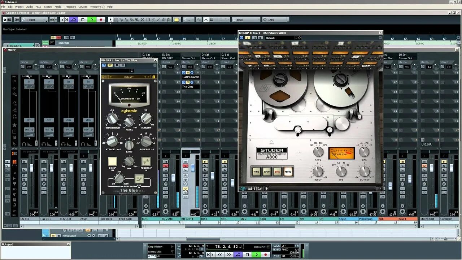Click the THRU button on Studer A800

(x=256, y=172)
